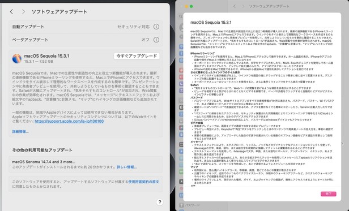349x211 pixels.
Task: Select パスワード in the sidebar
Action: pos(192,205)
